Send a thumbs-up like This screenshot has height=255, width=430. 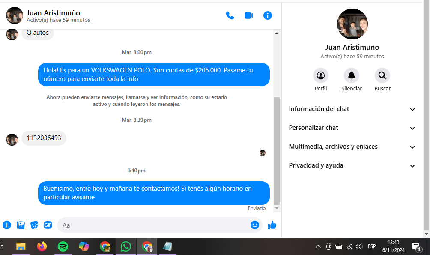coord(272,225)
